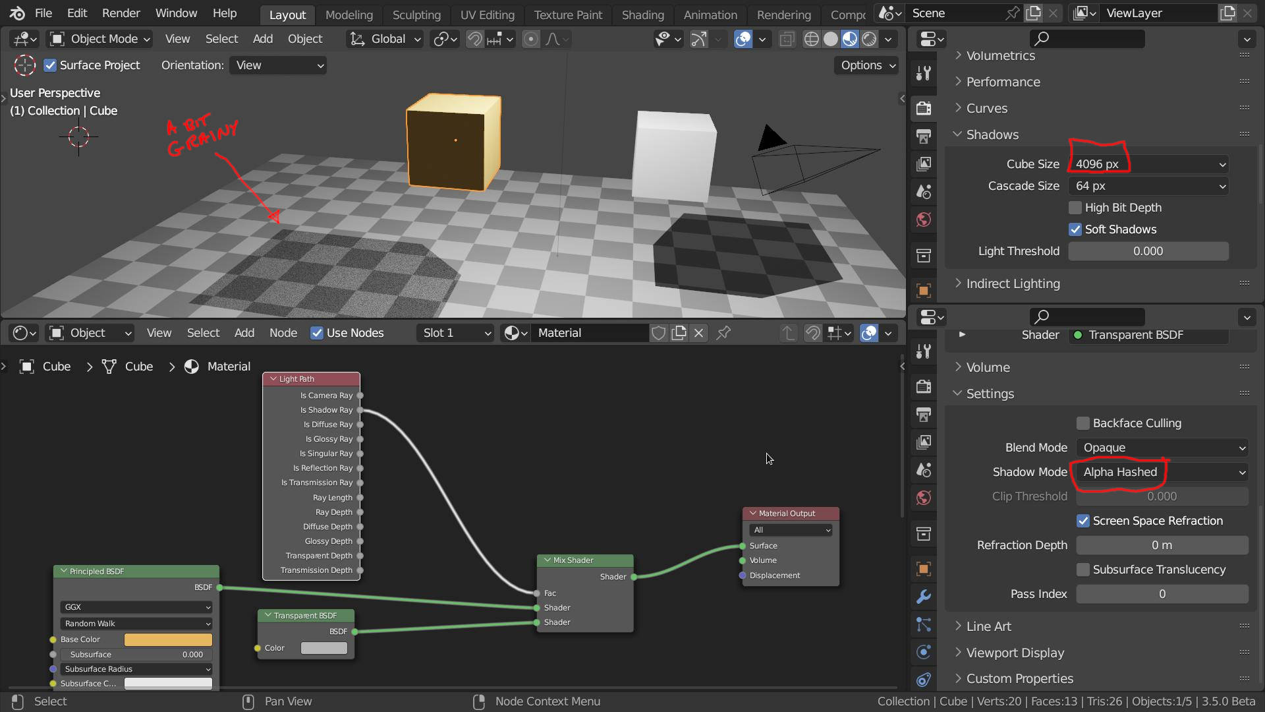Viewport: 1265px width, 712px height.
Task: Switch to Rendered viewport shading
Action: 870,39
